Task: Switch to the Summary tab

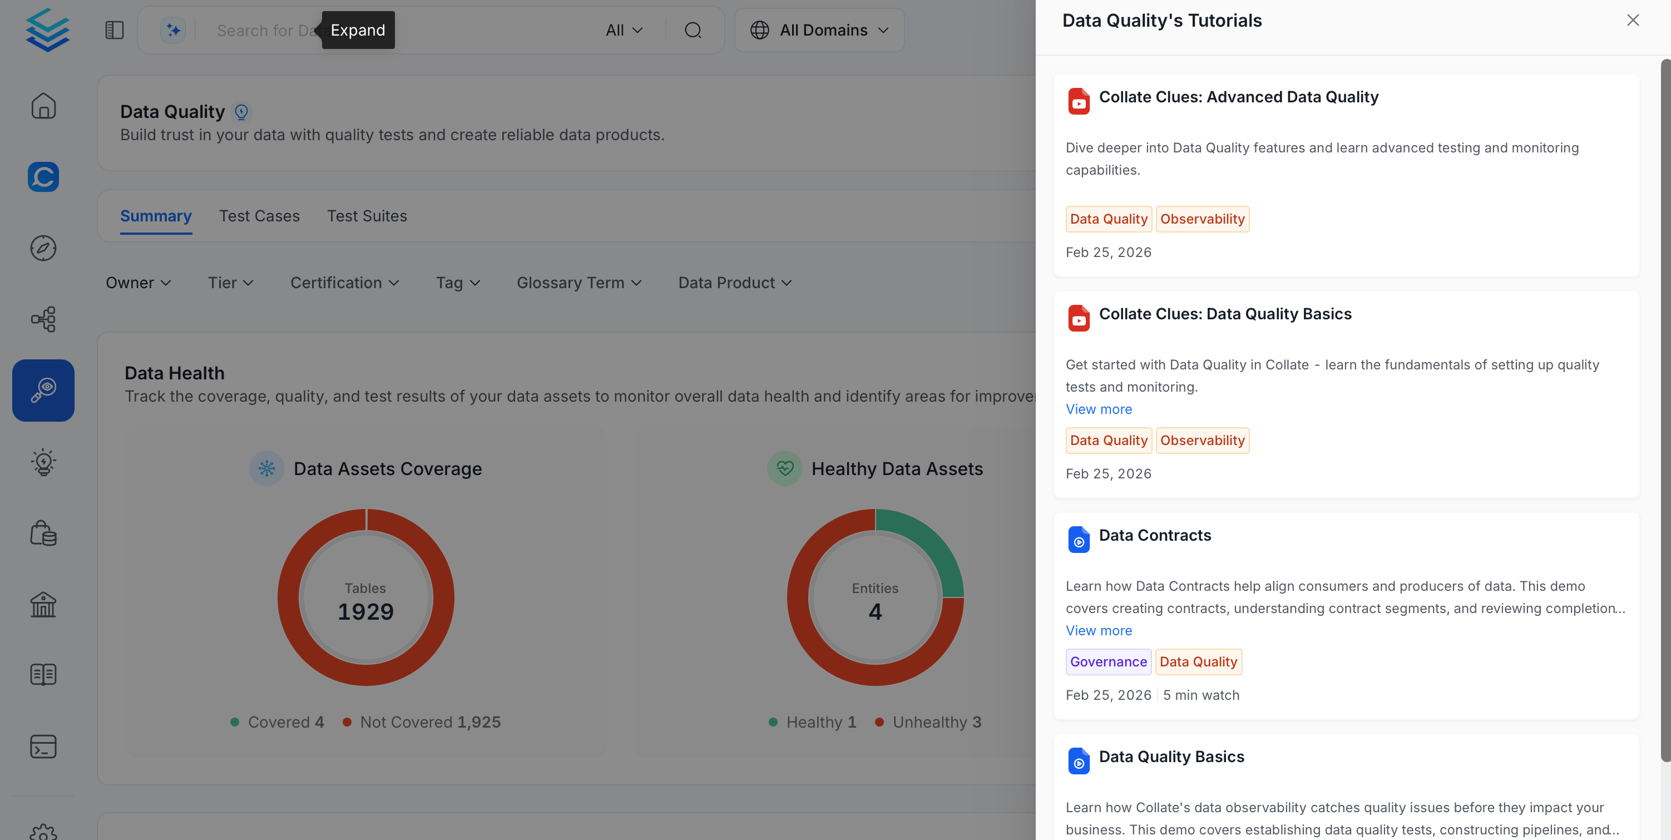Action: point(156,216)
